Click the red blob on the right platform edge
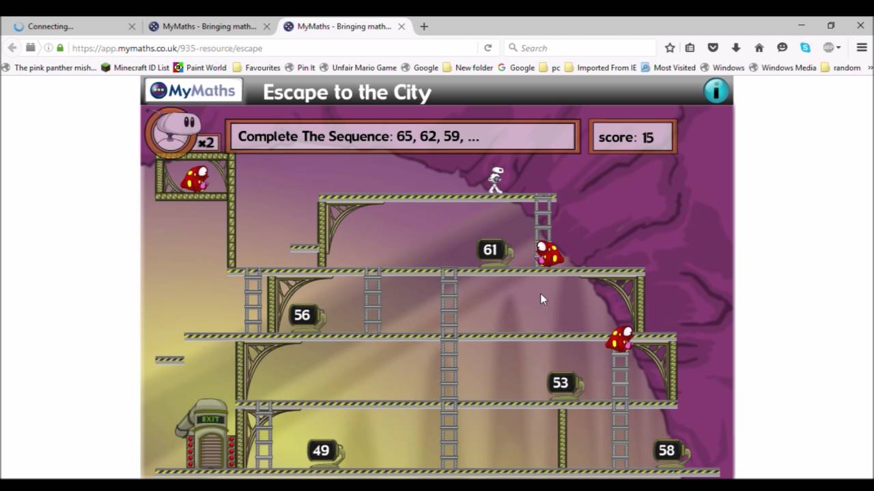 [620, 338]
